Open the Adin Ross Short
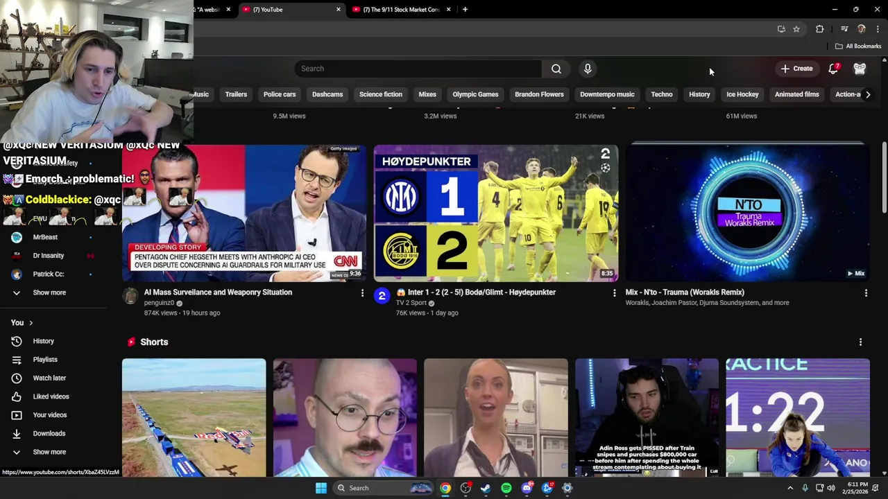 coord(647,417)
